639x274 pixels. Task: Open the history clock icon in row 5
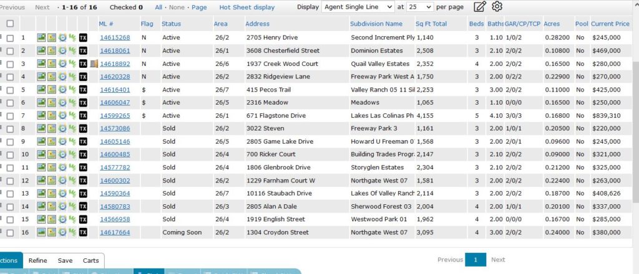(62, 90)
